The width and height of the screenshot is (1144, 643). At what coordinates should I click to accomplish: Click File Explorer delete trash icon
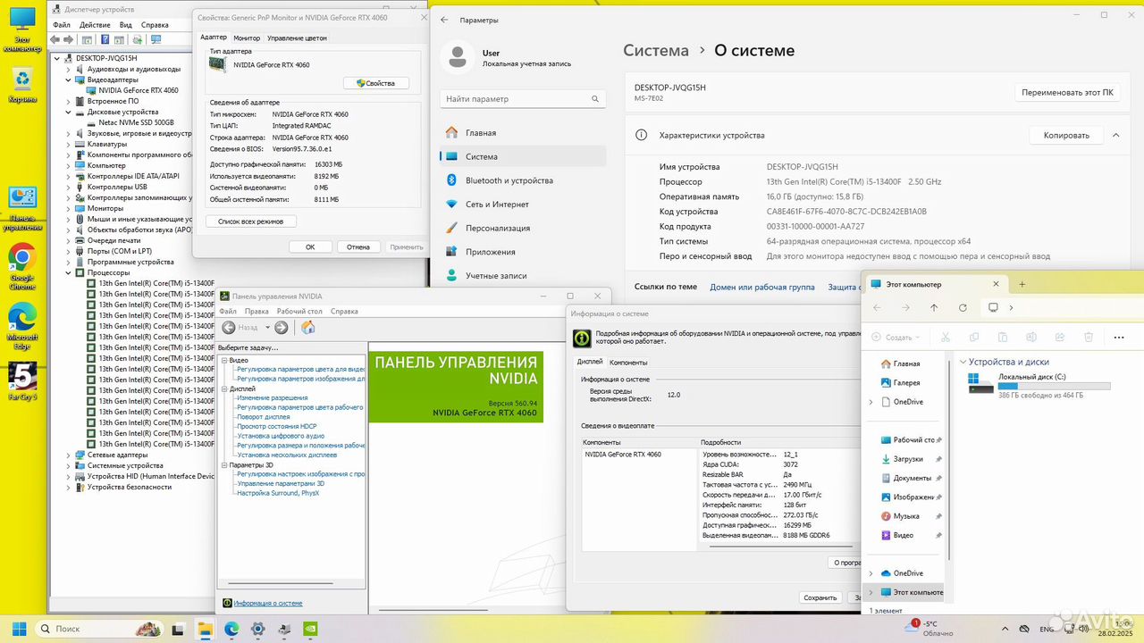pyautogui.click(x=1089, y=337)
